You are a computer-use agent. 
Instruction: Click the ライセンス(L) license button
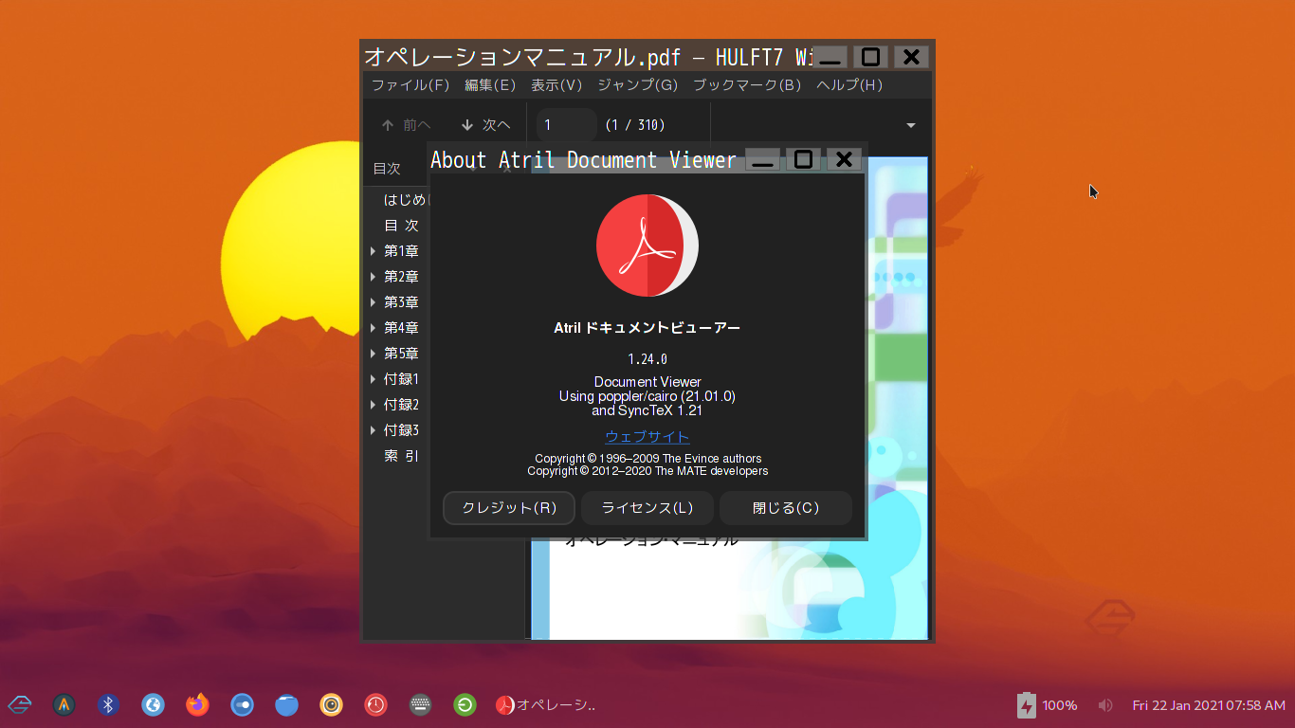coord(647,508)
